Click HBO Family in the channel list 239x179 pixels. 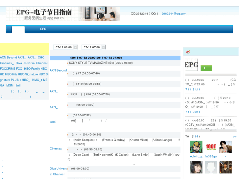coord(32,69)
